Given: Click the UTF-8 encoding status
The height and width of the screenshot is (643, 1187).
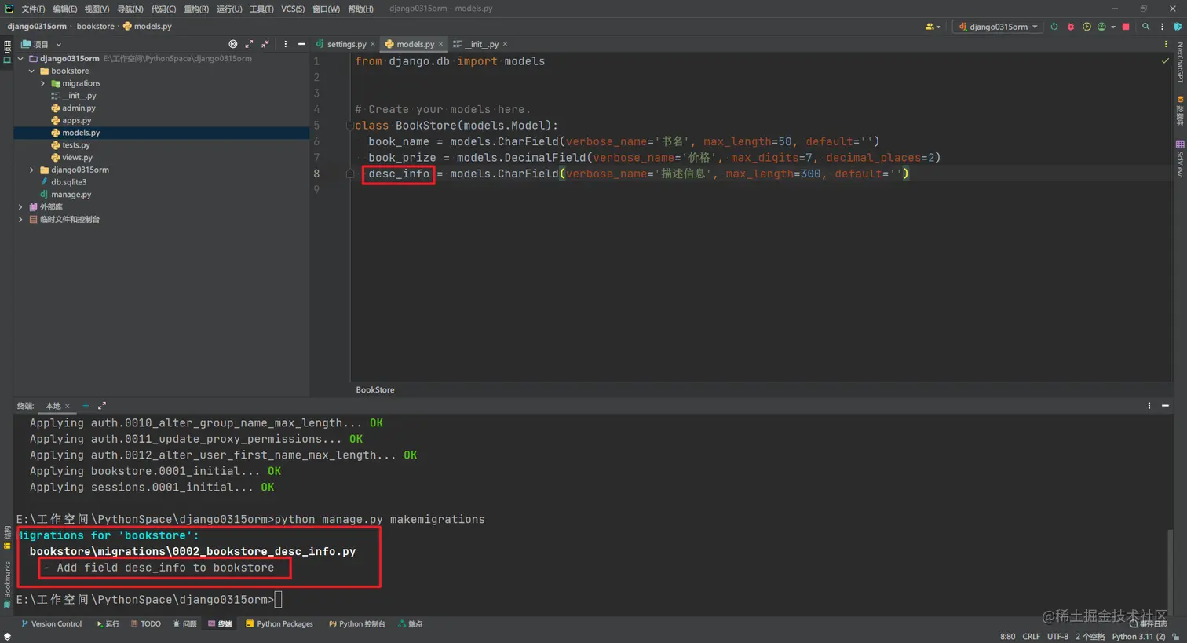Looking at the screenshot, I should pos(1057,636).
